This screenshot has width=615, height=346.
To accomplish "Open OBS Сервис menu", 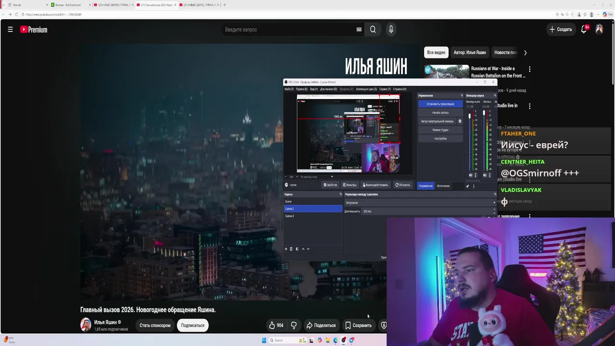I will (385, 89).
